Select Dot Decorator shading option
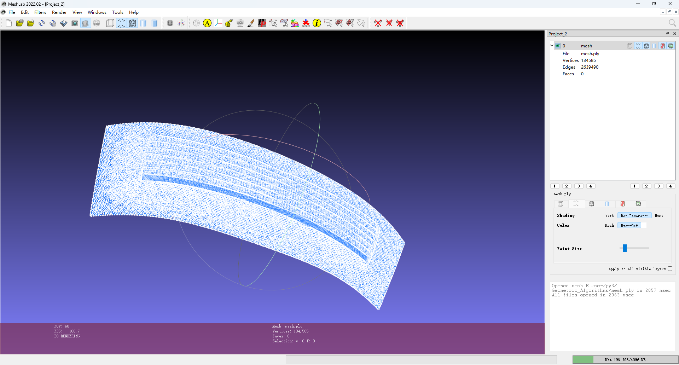Image resolution: width=679 pixels, height=365 pixels. (x=634, y=216)
